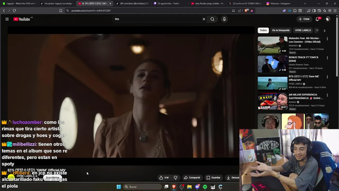The width and height of the screenshot is (339, 191).
Task: Open YouTube notifications bell
Action: 318,19
